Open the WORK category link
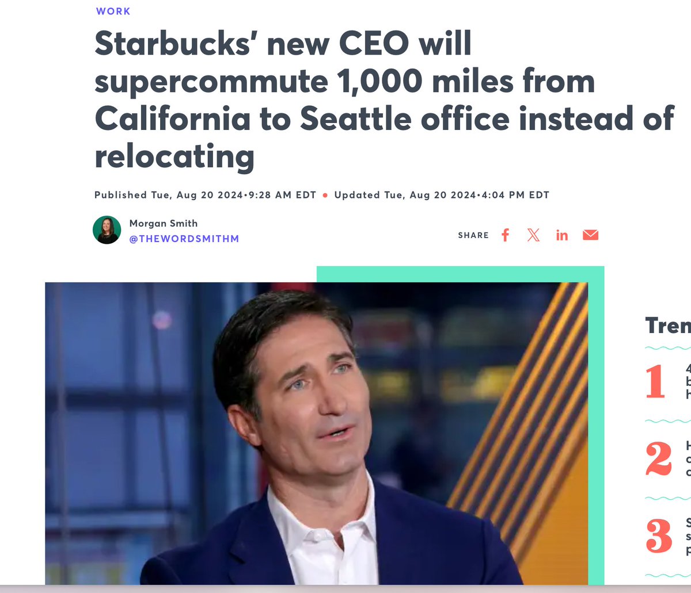The width and height of the screenshot is (691, 593). [113, 11]
